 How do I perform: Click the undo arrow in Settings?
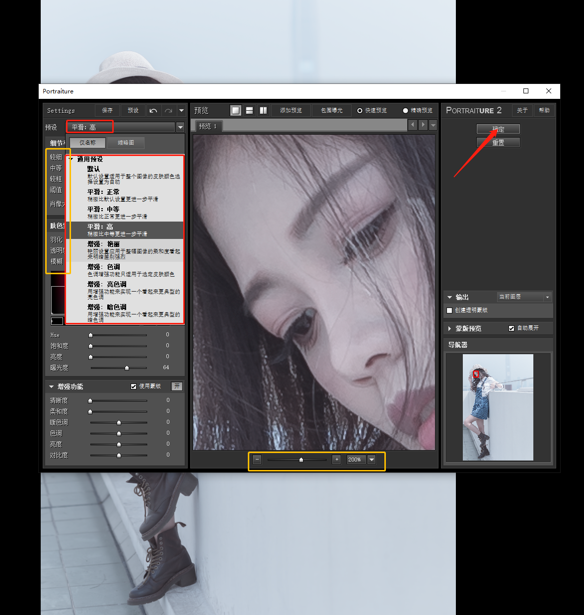tap(153, 111)
